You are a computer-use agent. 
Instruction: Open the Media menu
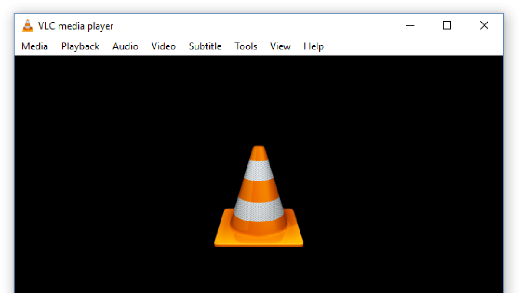coord(35,46)
